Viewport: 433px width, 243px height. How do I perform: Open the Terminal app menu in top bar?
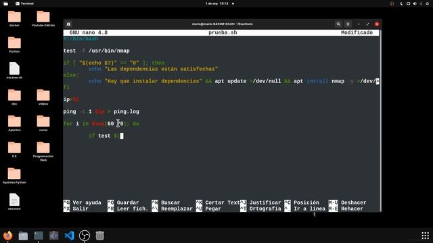(24, 3)
